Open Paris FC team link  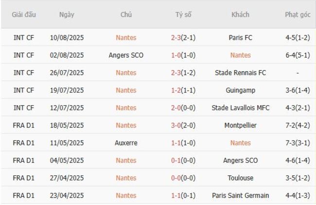point(240,38)
